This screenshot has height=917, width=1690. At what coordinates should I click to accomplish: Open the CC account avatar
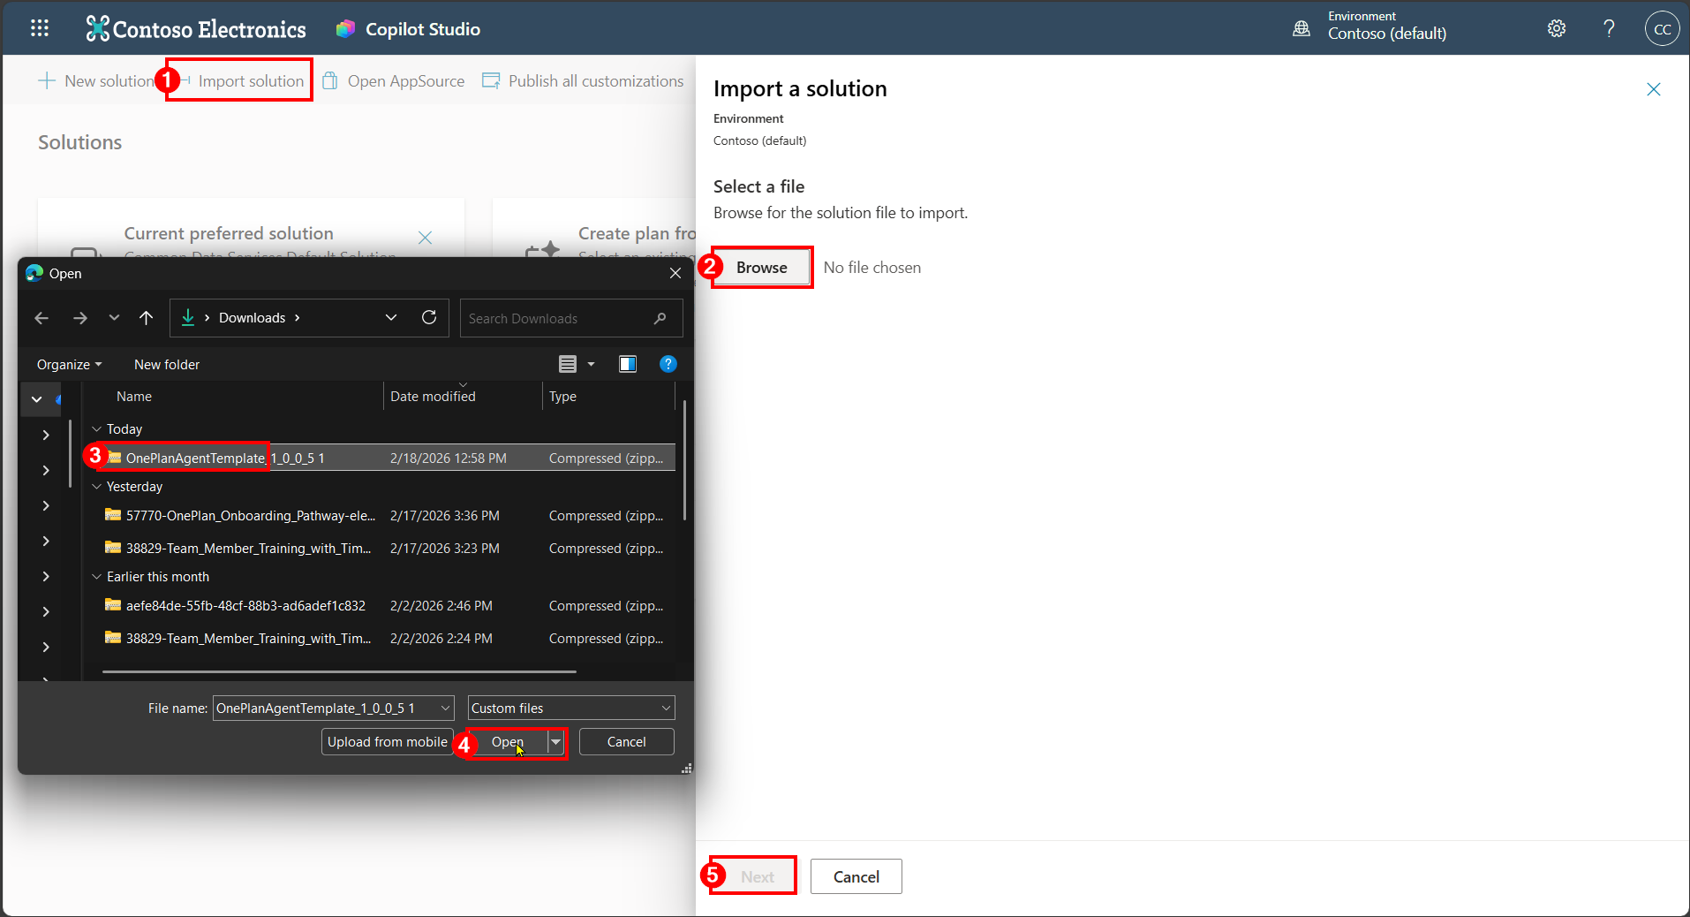tap(1662, 28)
